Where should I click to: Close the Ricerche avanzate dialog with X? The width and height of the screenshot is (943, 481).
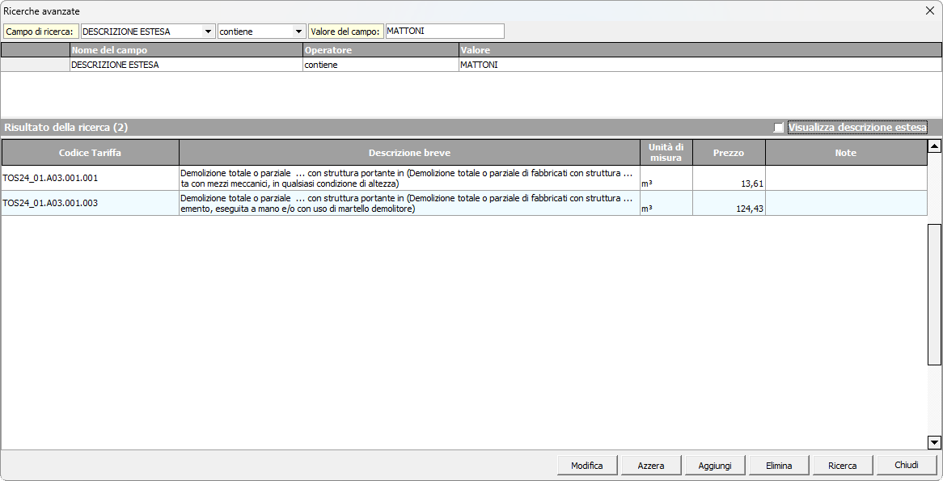pyautogui.click(x=929, y=11)
